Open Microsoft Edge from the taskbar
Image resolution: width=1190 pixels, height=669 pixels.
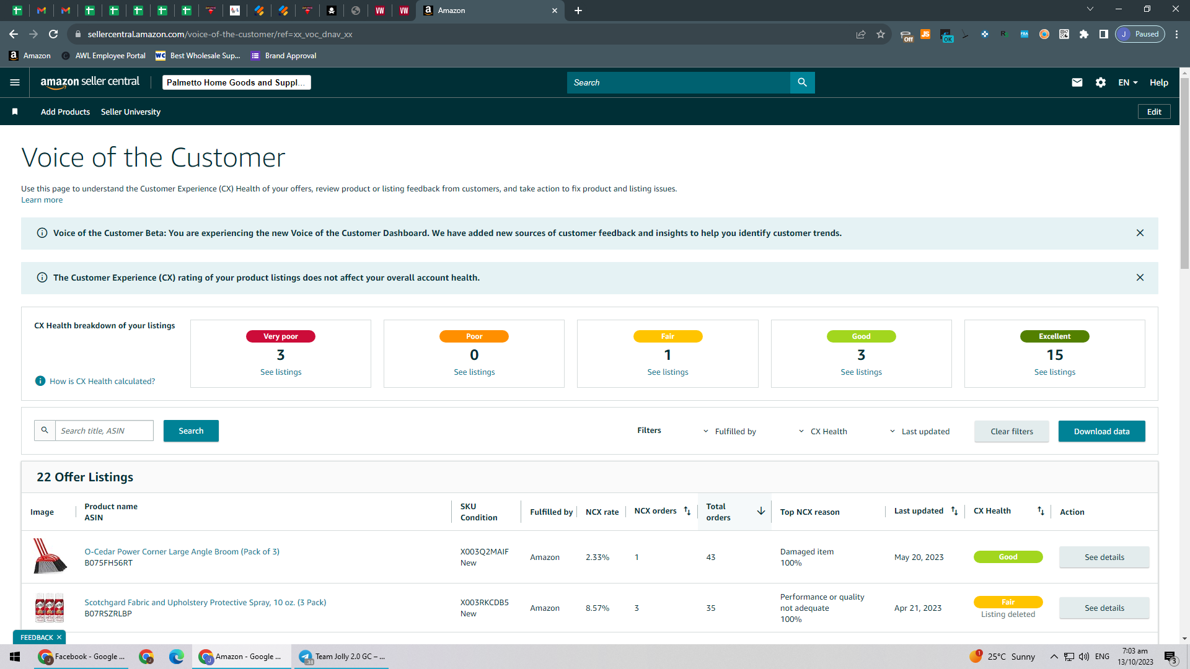177,657
